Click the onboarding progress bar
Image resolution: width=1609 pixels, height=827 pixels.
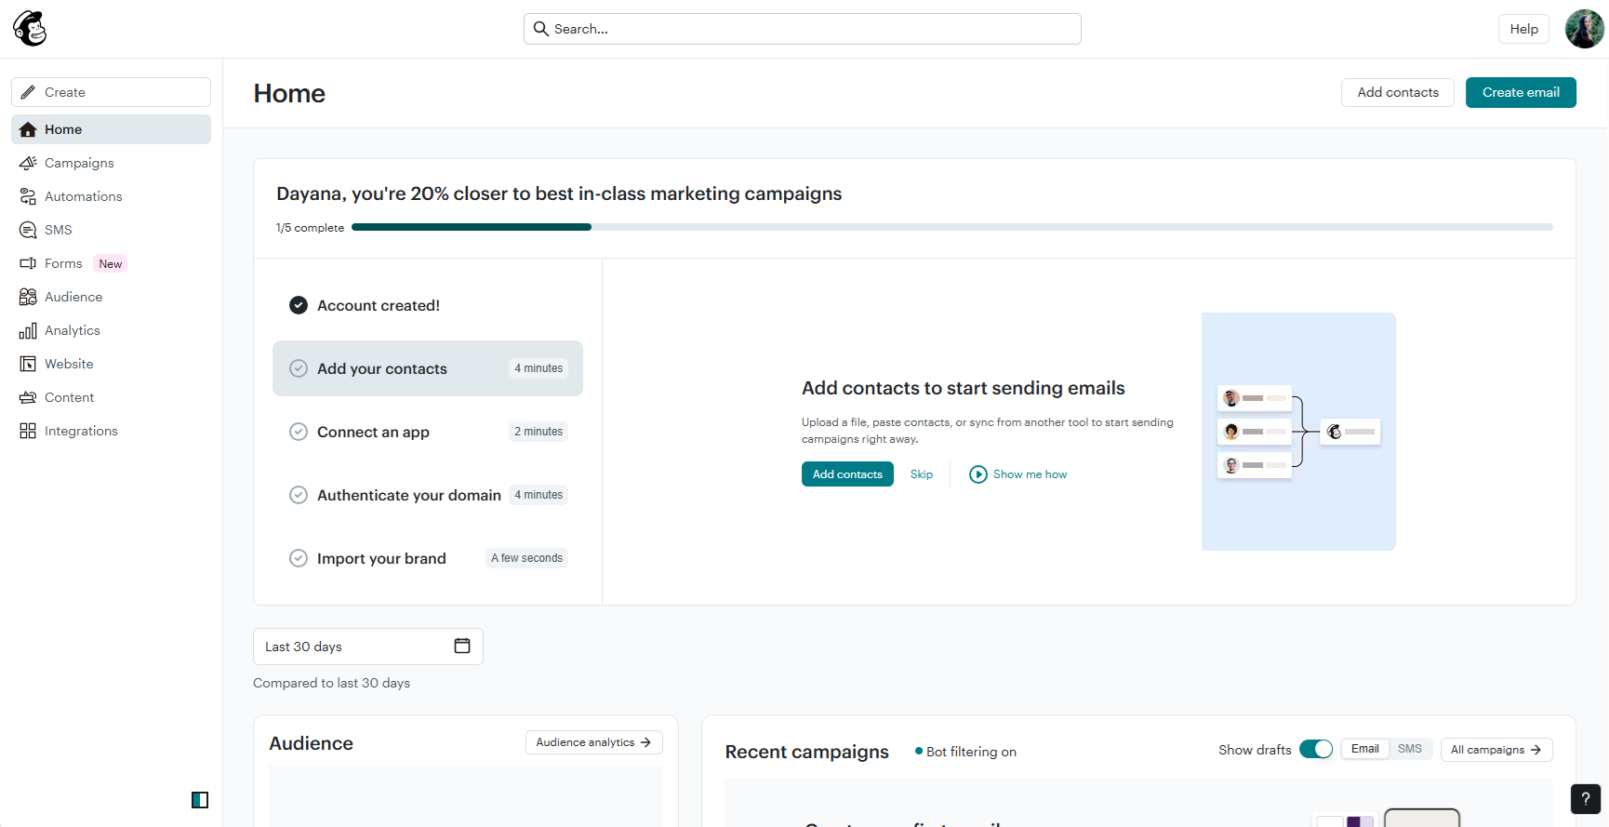(952, 227)
